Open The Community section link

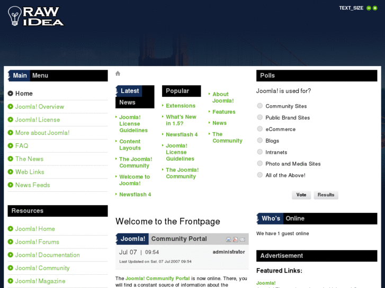pos(227,137)
